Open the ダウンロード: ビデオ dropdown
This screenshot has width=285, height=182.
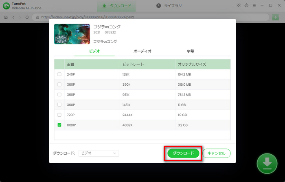(99, 153)
